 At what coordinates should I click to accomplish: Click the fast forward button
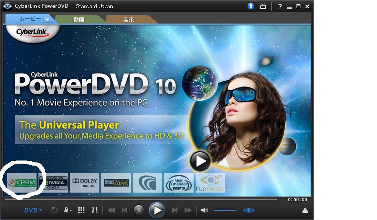188,211
